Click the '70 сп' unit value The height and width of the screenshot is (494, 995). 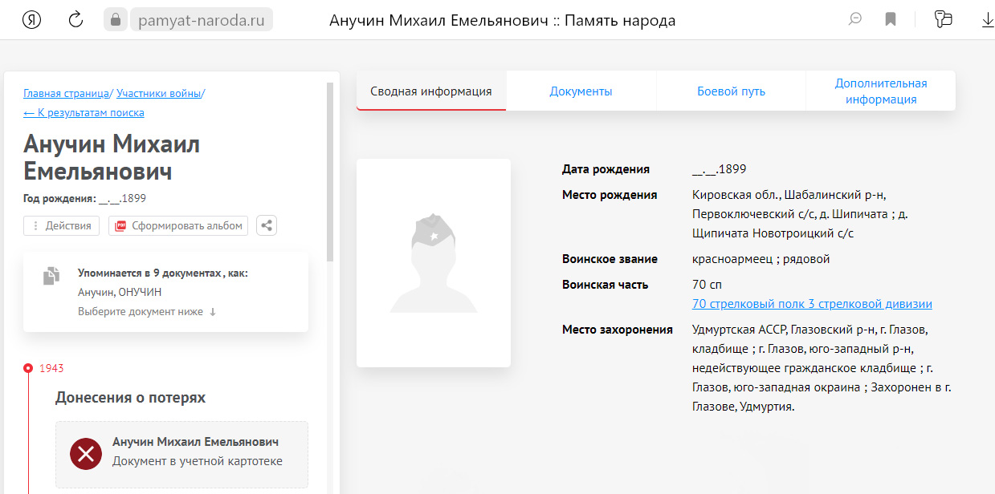pos(707,285)
